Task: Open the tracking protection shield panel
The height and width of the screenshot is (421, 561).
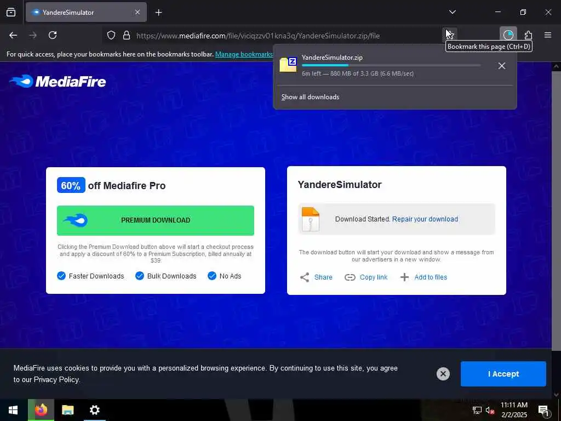Action: [x=111, y=36]
